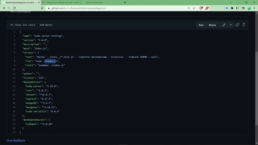The width and height of the screenshot is (258, 145).
Task: Reload the page with the refresh icon
Action: [x=15, y=8]
